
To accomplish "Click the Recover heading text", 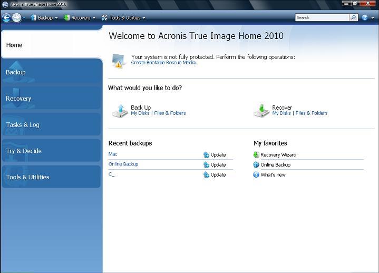I will pyautogui.click(x=282, y=108).
